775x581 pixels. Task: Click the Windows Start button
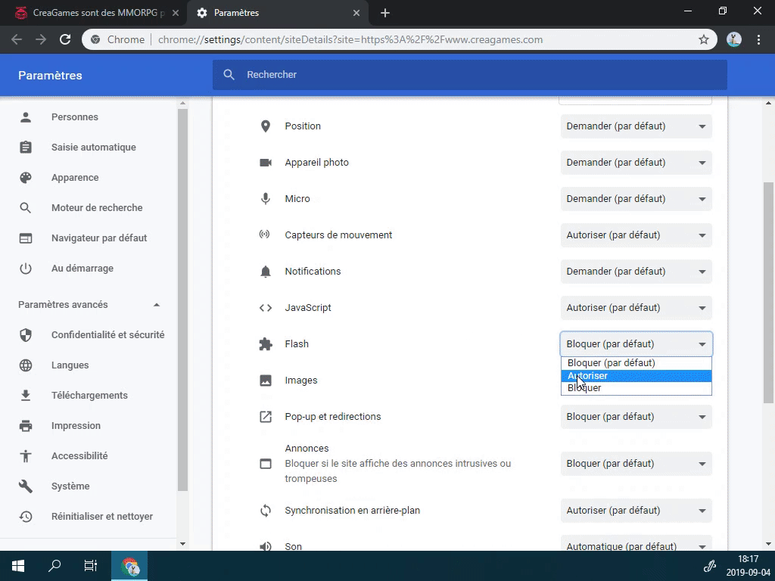[18, 565]
